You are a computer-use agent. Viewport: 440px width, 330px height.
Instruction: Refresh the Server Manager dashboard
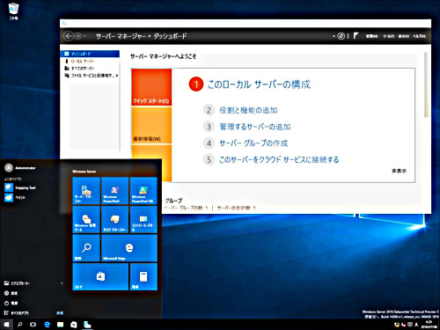(341, 36)
